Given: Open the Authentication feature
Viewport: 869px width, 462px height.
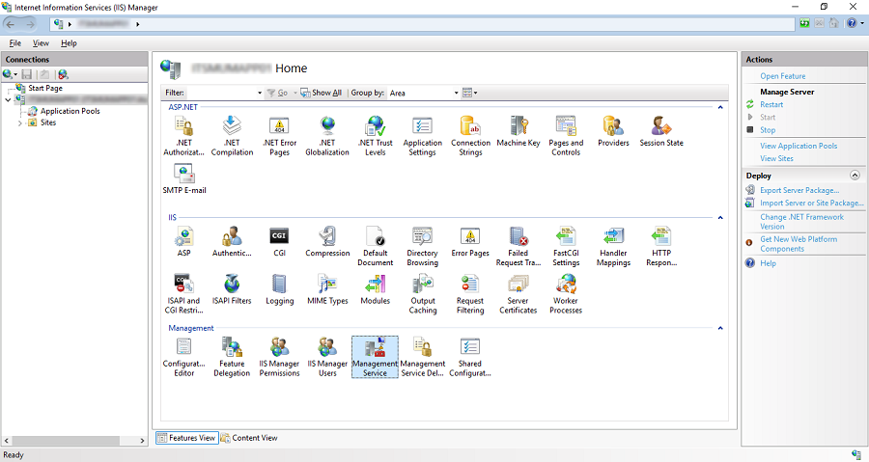Looking at the screenshot, I should tap(232, 241).
